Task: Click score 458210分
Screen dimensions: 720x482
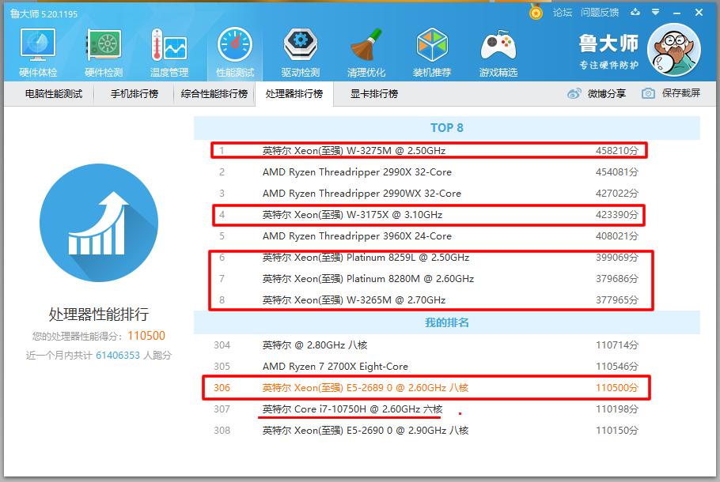Action: pos(617,150)
